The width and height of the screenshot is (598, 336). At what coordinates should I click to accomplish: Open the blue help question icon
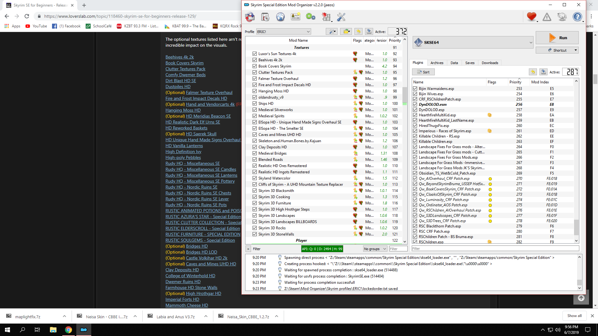coord(577,17)
